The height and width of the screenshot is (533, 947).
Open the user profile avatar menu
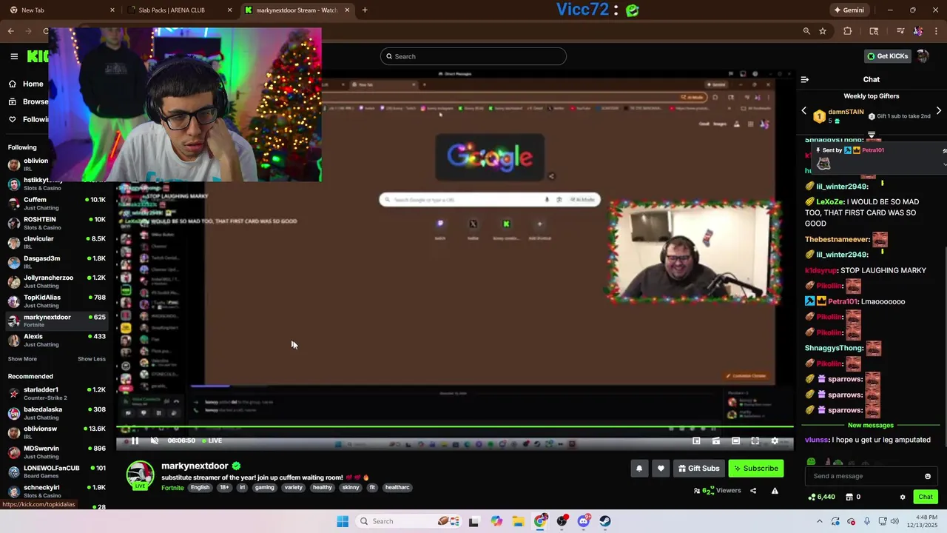click(923, 56)
